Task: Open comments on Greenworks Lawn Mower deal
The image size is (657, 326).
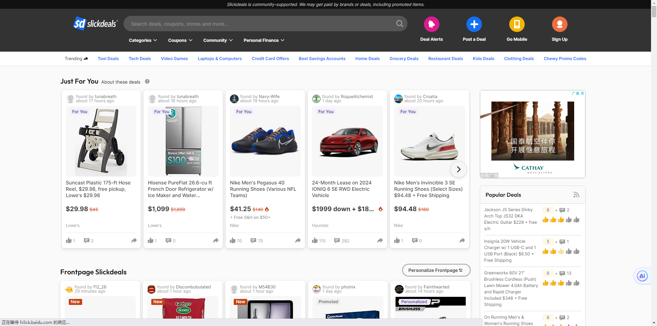Action: tap(562, 273)
